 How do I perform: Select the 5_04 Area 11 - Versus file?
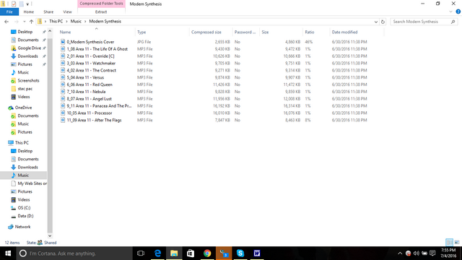(85, 77)
